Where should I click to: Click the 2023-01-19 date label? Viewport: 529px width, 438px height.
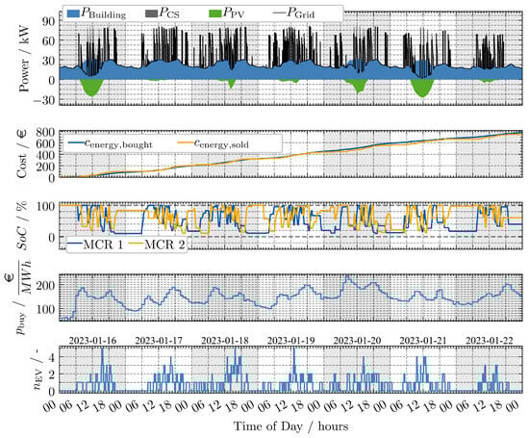coord(291,341)
